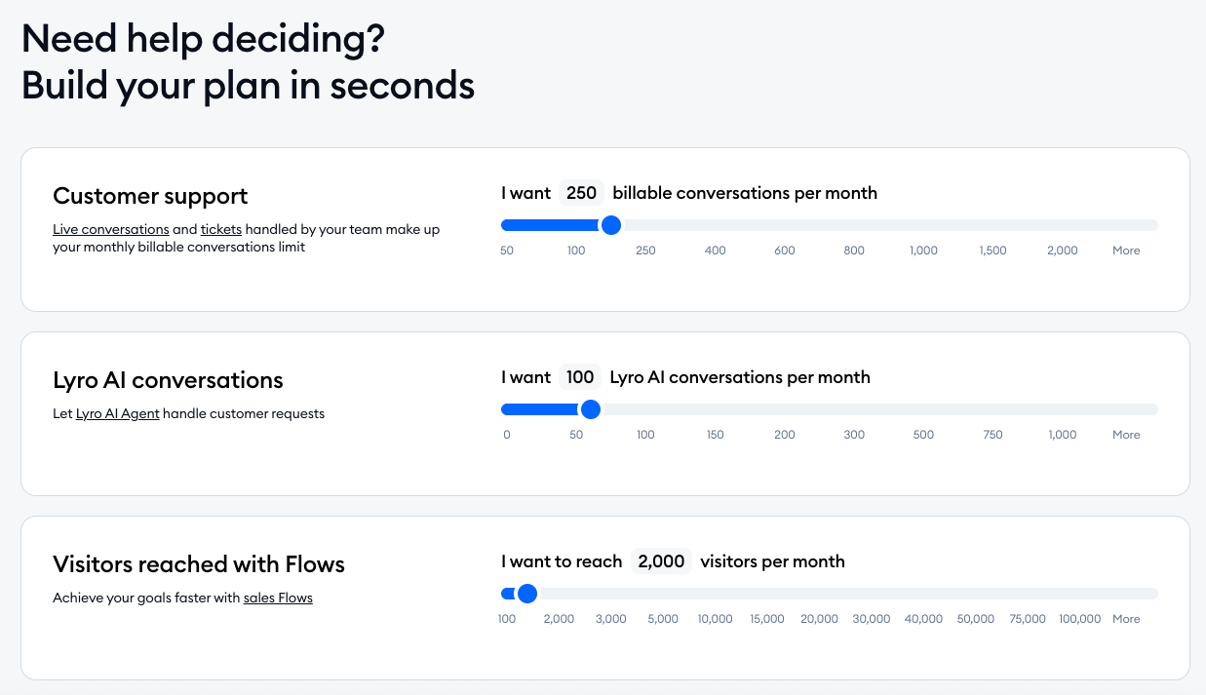
Task: Select More on Customer support slider
Action: tap(1126, 226)
